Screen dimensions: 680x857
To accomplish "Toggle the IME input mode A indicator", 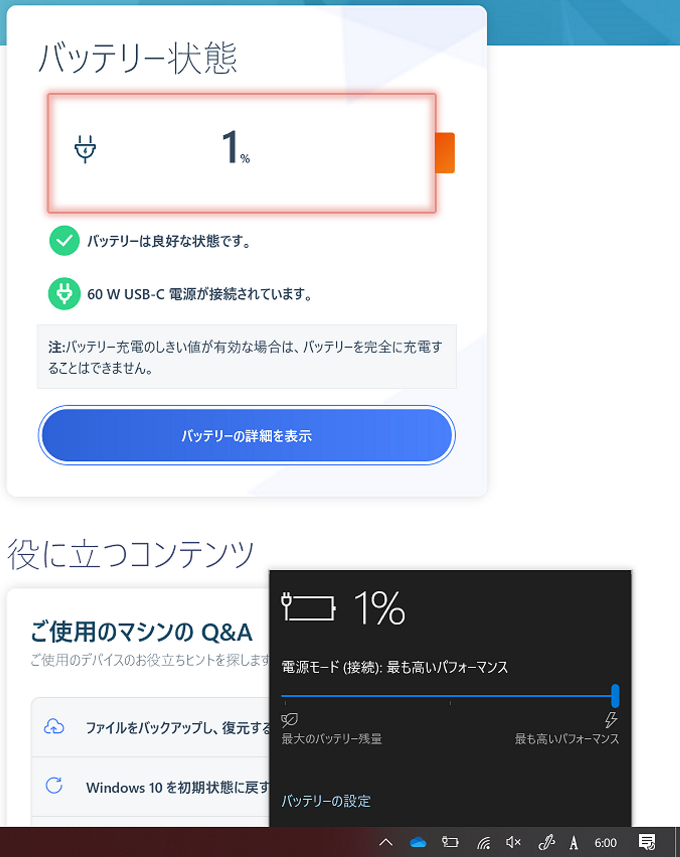I will pos(573,843).
